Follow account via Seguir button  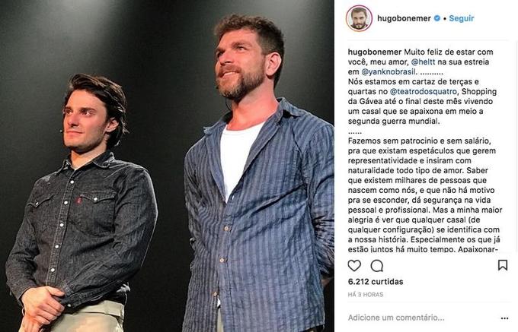click(x=461, y=18)
